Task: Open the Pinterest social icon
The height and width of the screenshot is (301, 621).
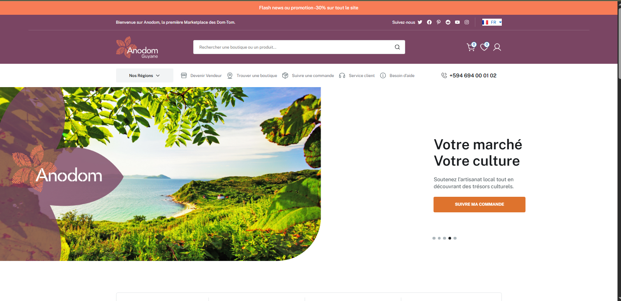Action: (439, 22)
